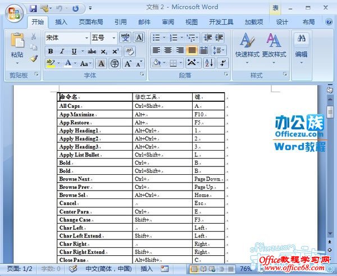Toggle superscript formatting
This screenshot has width=337, height=276.
click(x=116, y=51)
